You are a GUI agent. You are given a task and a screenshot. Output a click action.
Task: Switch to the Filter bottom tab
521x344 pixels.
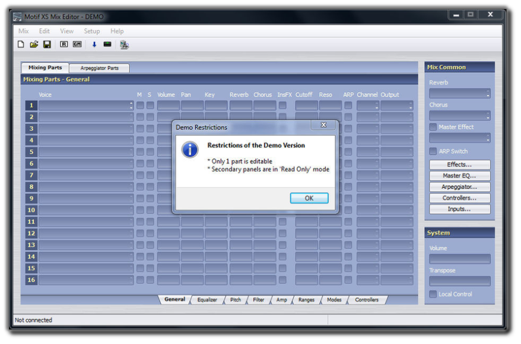[259, 300]
